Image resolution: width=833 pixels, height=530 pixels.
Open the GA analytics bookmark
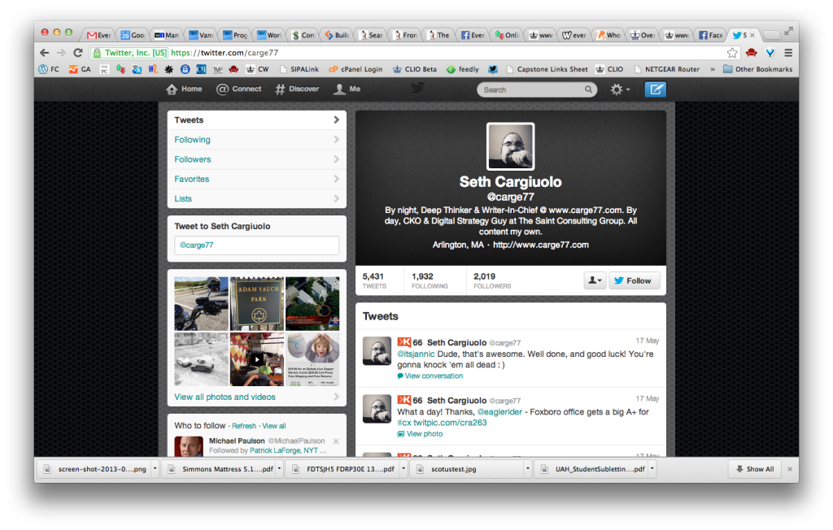tap(81, 69)
